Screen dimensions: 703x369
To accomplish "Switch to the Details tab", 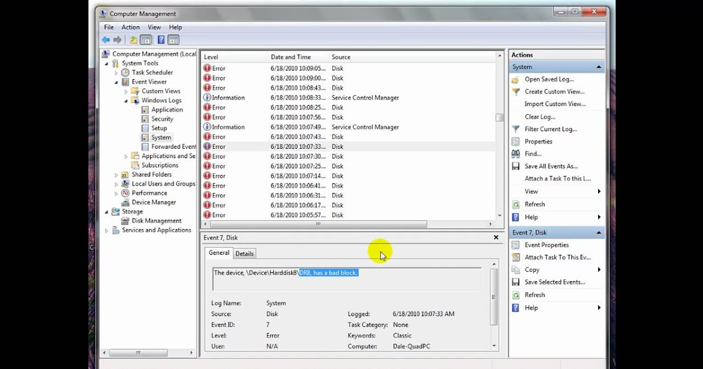I will (x=244, y=254).
